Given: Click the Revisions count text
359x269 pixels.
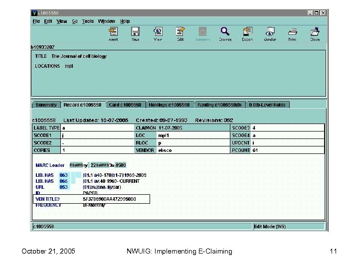Looking at the screenshot, I should click(x=214, y=121).
